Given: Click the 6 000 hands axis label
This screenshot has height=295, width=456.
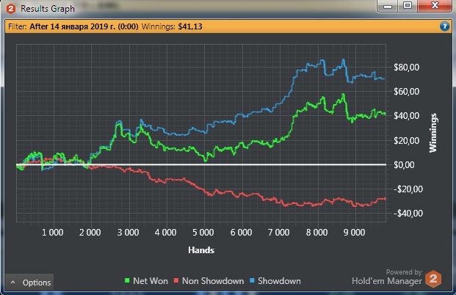Looking at the screenshot, I should [x=241, y=233].
